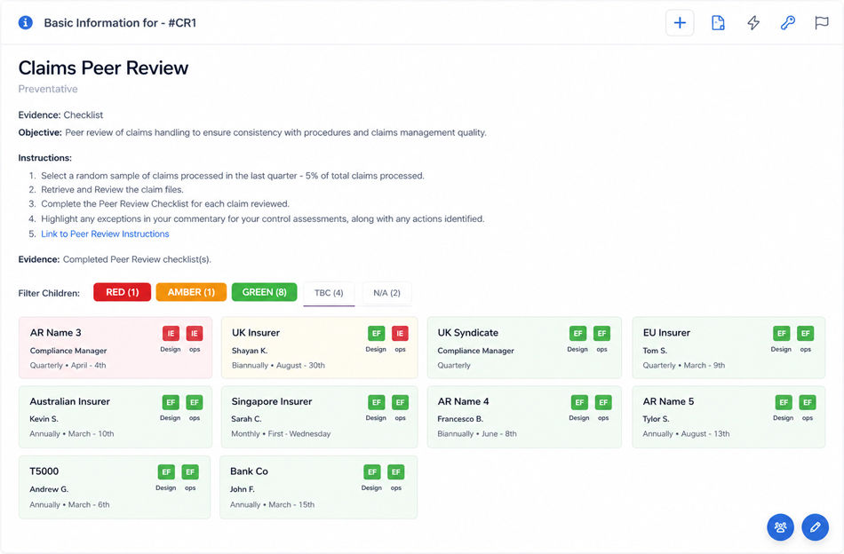Click 'Basic Information for - #CR1' header text
The width and height of the screenshot is (844, 554).
coord(120,23)
